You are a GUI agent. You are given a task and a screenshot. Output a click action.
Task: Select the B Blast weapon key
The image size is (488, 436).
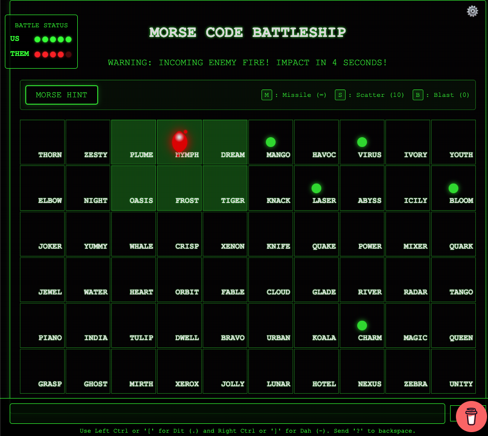pyautogui.click(x=418, y=95)
